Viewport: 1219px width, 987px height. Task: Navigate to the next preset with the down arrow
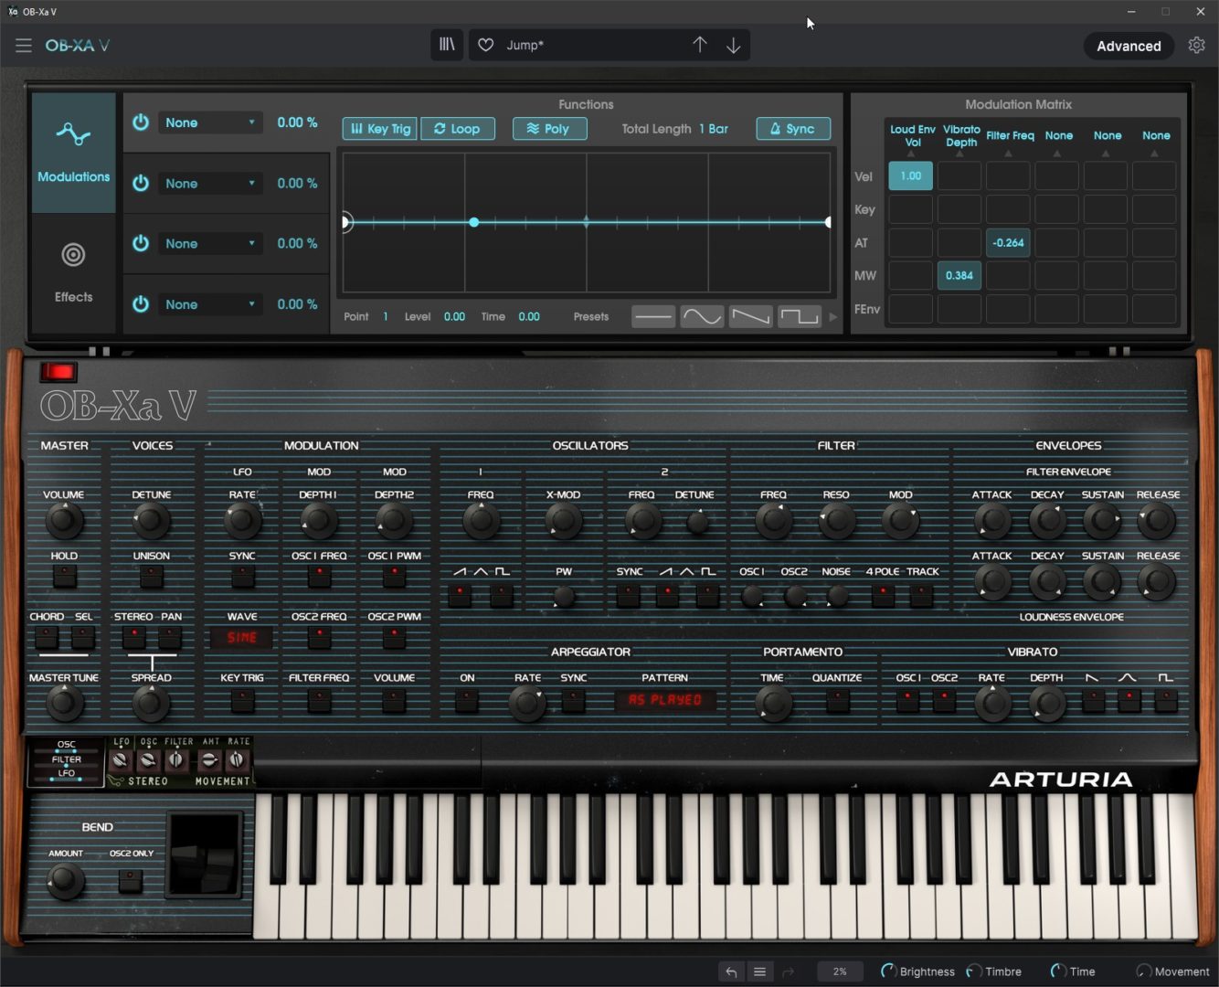click(733, 45)
